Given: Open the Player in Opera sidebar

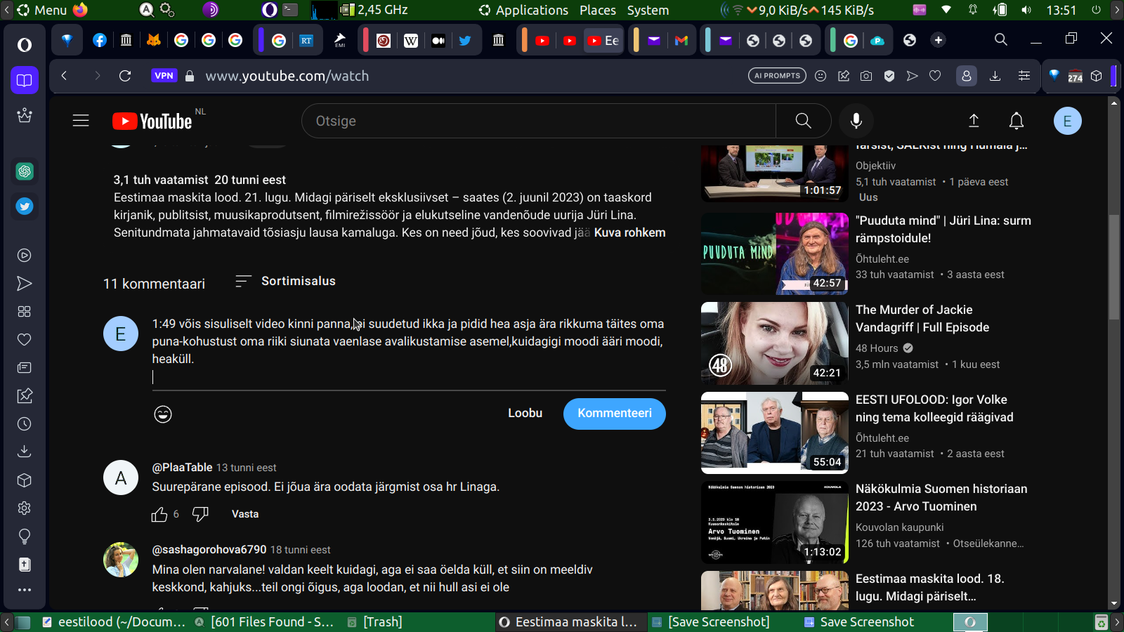Looking at the screenshot, I should [25, 256].
